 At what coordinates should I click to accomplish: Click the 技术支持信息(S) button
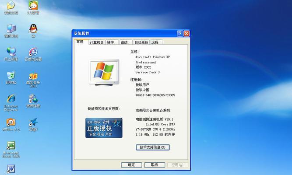pyautogui.click(x=153, y=147)
